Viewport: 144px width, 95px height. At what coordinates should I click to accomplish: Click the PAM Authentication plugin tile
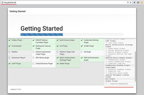[92, 59]
